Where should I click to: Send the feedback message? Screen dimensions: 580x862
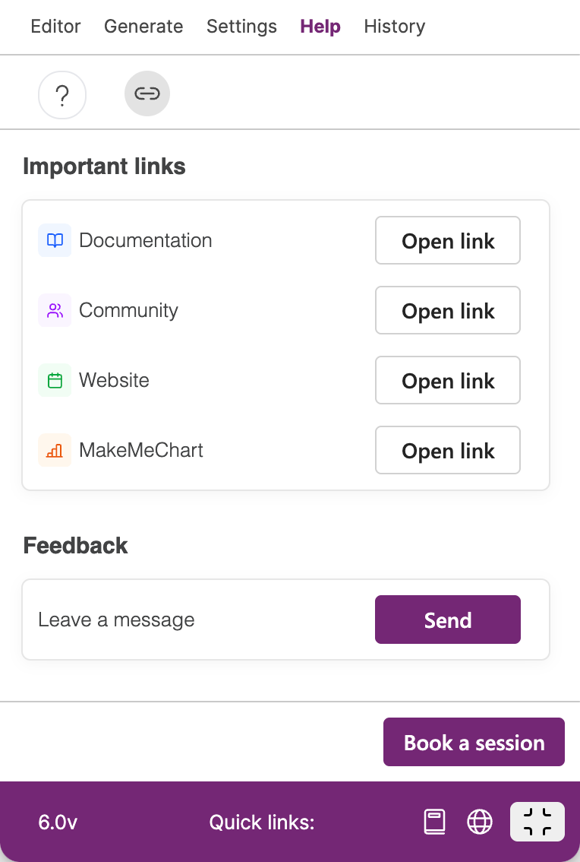[x=448, y=620]
